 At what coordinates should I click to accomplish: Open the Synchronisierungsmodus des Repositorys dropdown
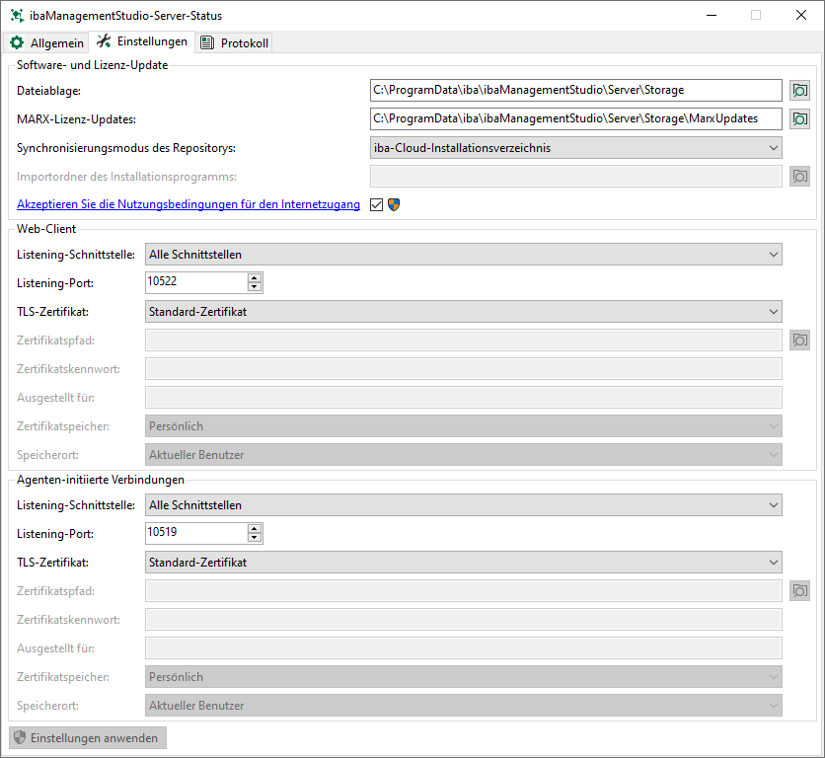pos(575,148)
